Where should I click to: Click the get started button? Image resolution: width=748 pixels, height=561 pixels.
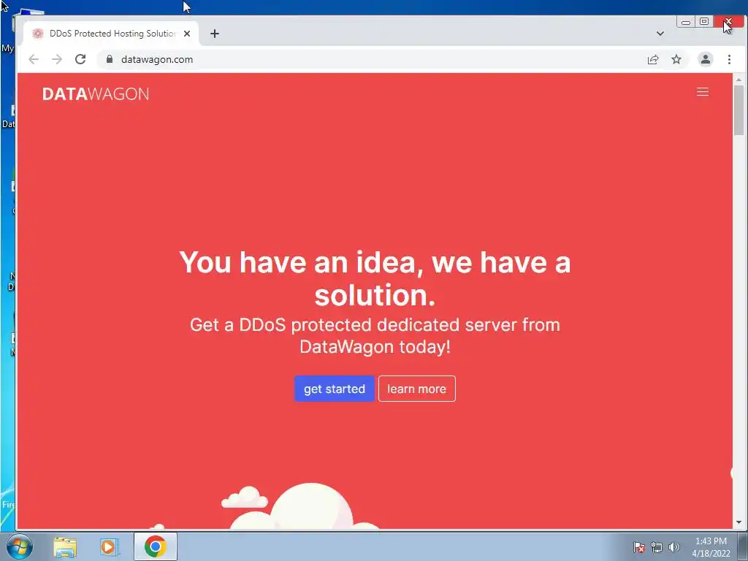coord(335,389)
